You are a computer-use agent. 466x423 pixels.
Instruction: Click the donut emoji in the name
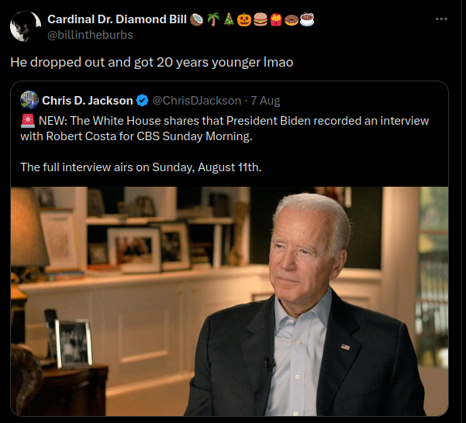click(x=290, y=19)
